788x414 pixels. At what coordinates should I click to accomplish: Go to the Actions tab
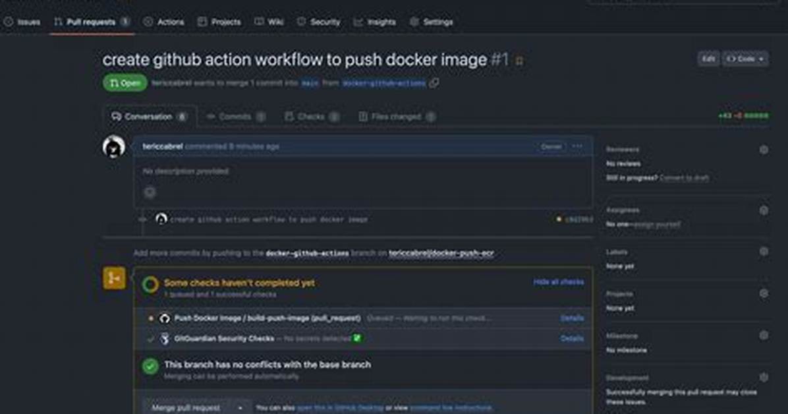click(164, 22)
